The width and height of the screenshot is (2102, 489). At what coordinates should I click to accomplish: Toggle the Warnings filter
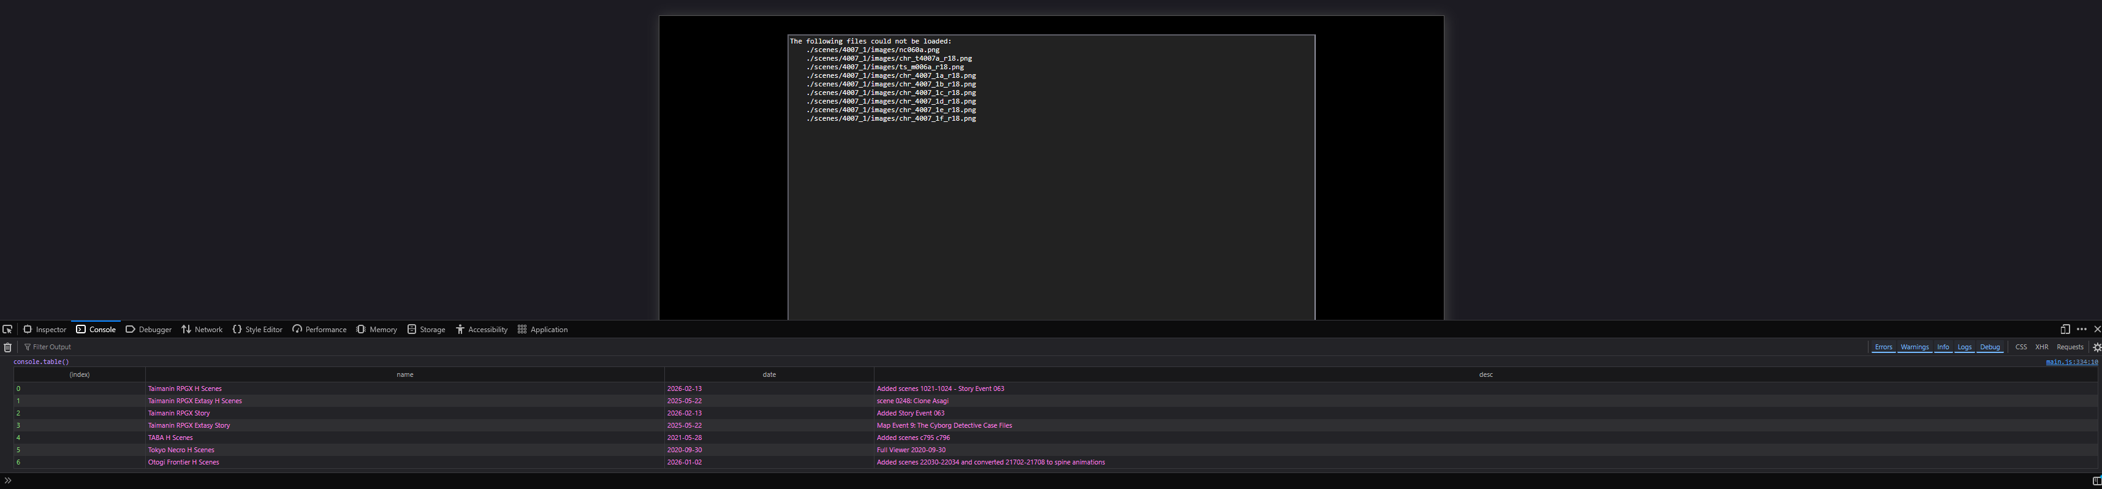coord(1914,347)
